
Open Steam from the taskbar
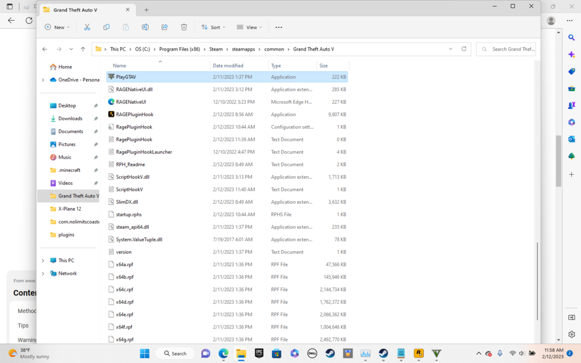330,353
